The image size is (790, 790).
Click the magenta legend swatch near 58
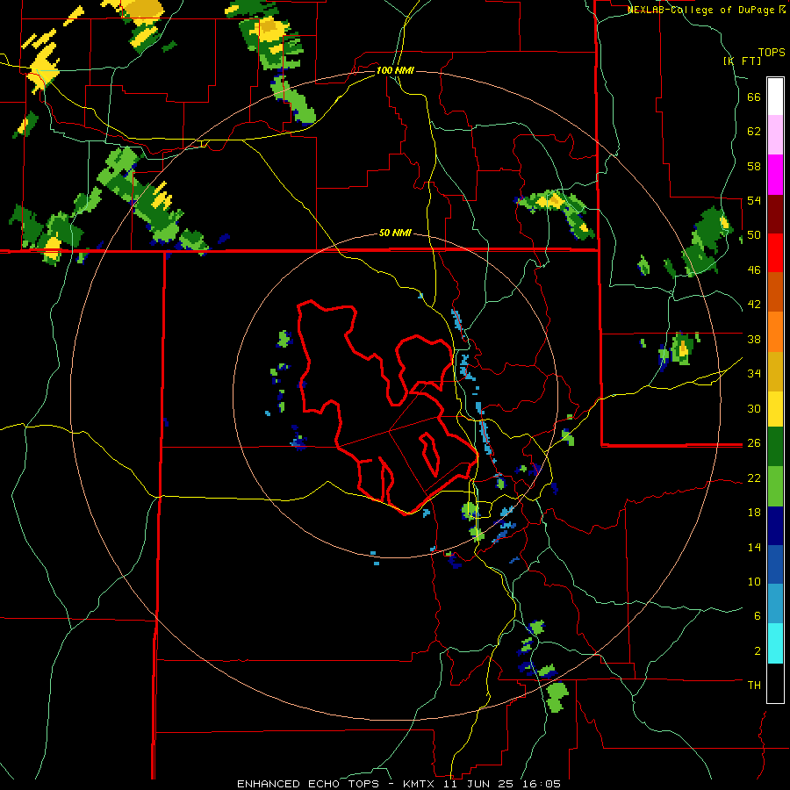[775, 174]
